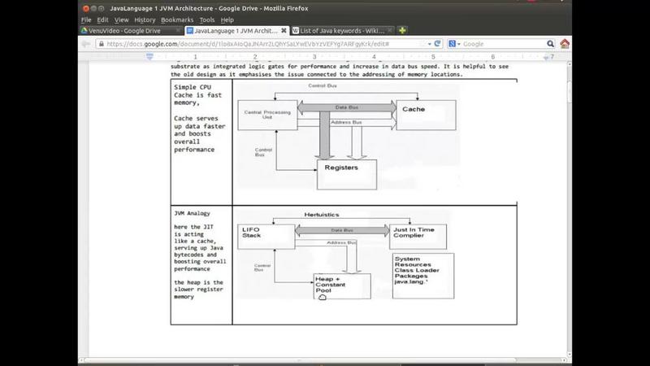
Task: Open the search engine selector dropdown
Action: 455,44
